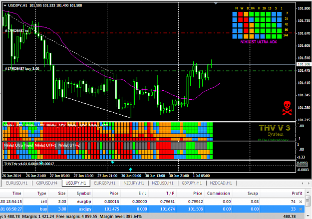
Task: Click the Margin level: 385.64% status text
Action: pyautogui.click(x=121, y=217)
